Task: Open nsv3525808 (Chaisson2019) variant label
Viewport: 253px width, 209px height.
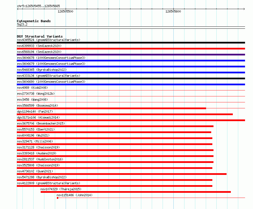Action: pyautogui.click(x=38, y=165)
